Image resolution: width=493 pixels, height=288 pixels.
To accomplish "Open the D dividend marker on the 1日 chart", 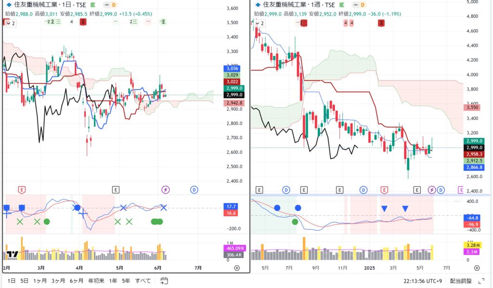I will [194, 190].
